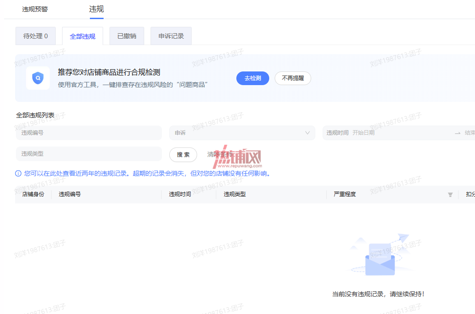Switch to the 违规预警 tab

pyautogui.click(x=35, y=9)
